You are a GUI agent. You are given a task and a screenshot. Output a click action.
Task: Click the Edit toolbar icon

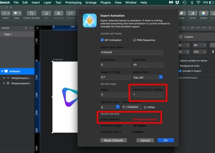click(46, 13)
